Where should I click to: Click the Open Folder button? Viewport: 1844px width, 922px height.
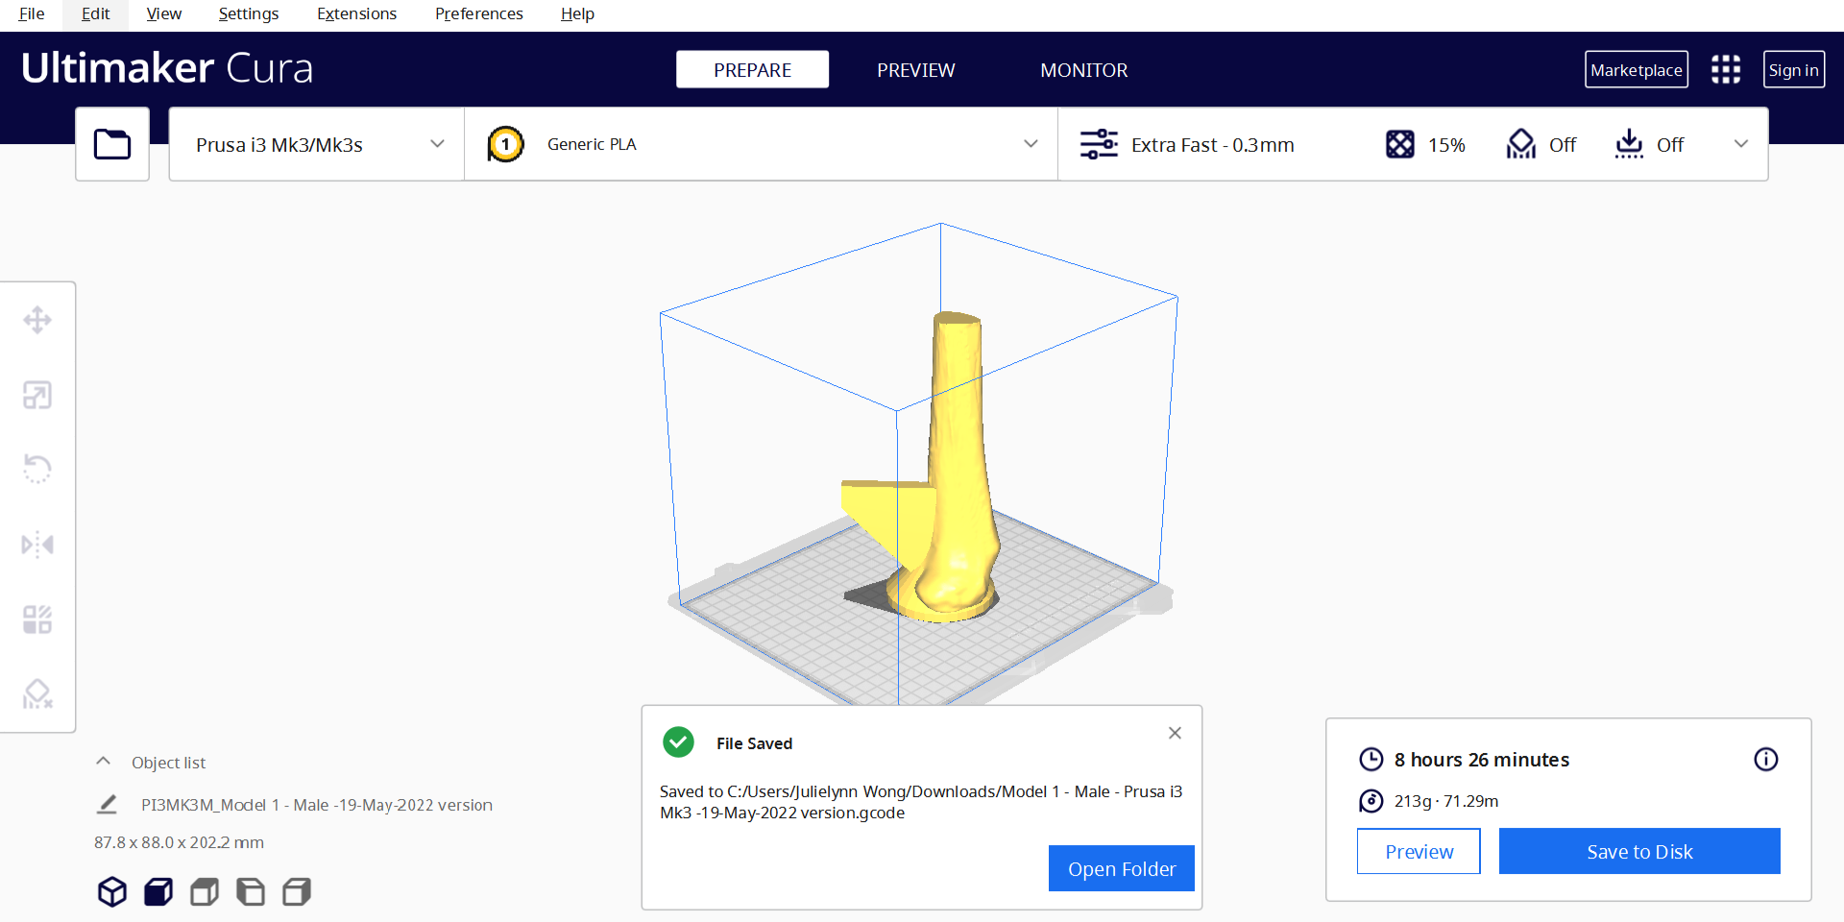tap(1121, 869)
